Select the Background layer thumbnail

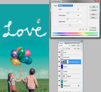62,86
